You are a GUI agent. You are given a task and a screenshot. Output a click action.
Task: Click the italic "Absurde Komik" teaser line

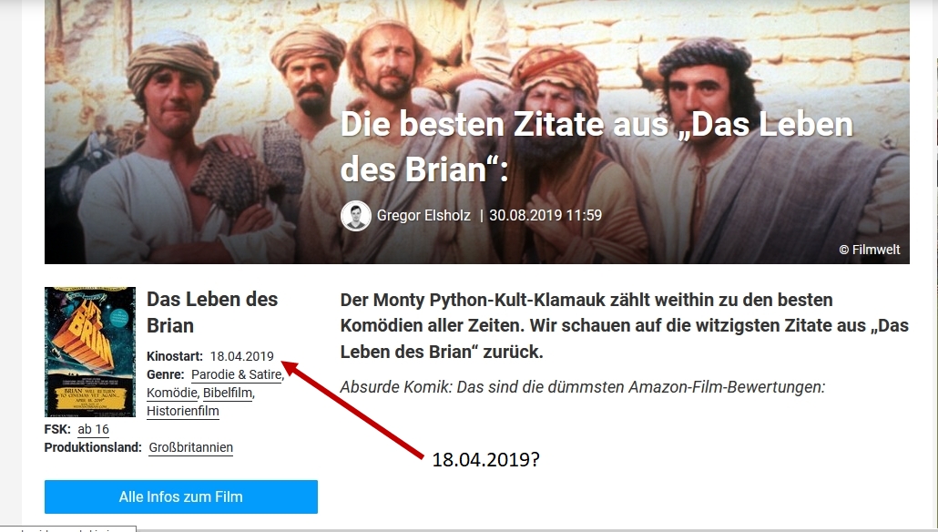click(x=583, y=387)
